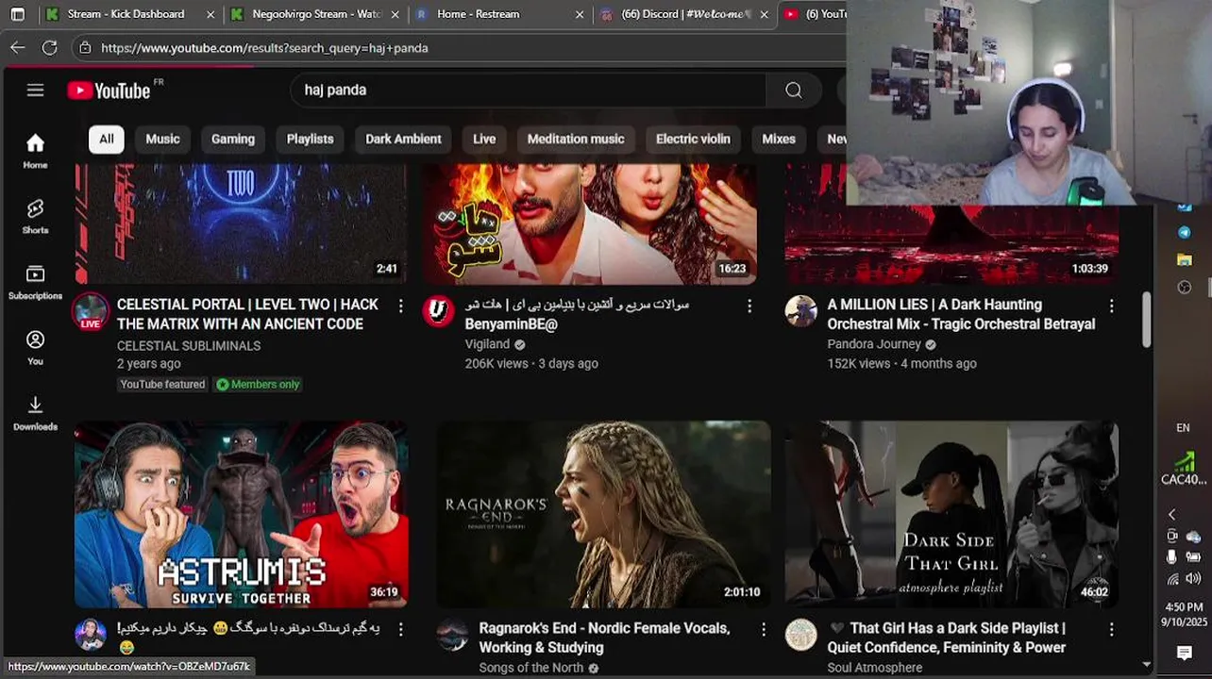Open options menu for BenyaminBE@ video
Viewport: 1212px width, 679px height.
[x=749, y=306]
